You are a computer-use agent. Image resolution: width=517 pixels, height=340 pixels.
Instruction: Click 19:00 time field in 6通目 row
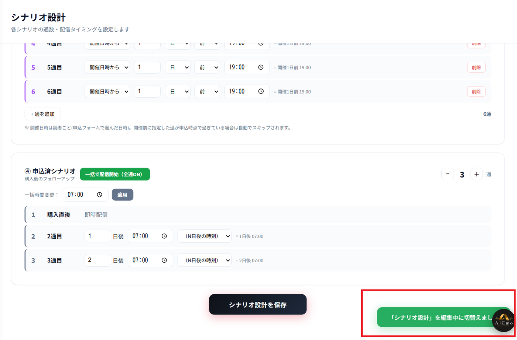(x=247, y=91)
